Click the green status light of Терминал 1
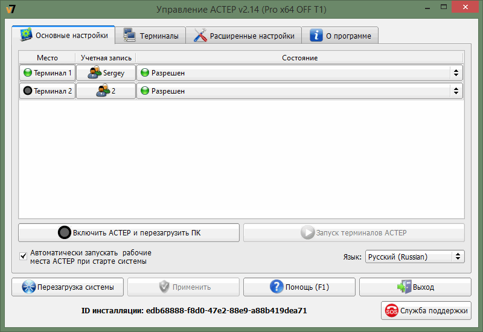Viewport: 483px width, 332px height. [x=27, y=73]
